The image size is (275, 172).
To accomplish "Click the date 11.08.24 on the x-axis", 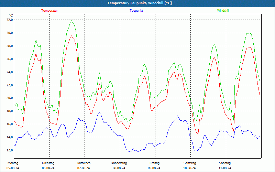I will tap(225, 168).
